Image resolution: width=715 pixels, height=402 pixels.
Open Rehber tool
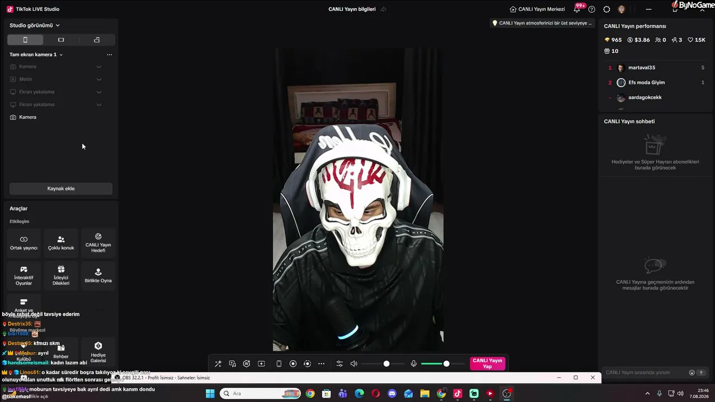[61, 352]
